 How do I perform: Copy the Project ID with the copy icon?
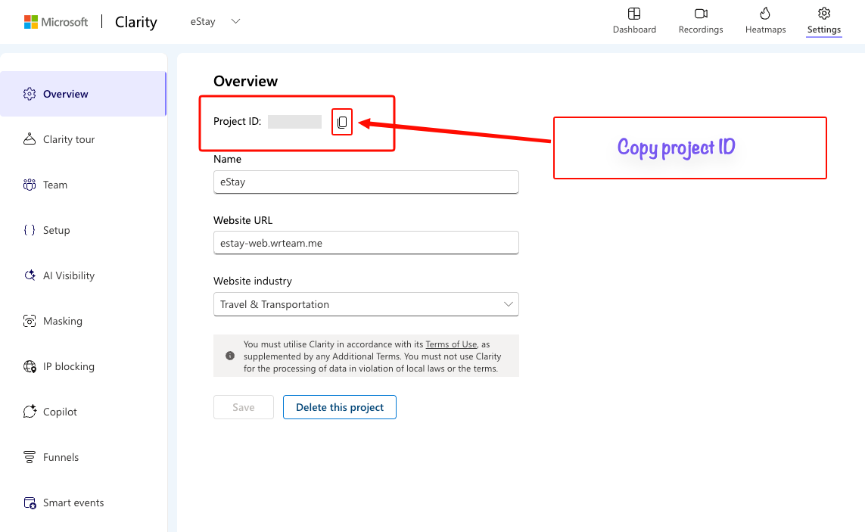point(342,122)
